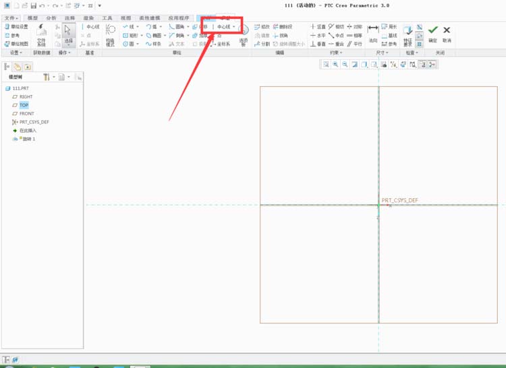This screenshot has height=368, width=506.
Task: Confirm sketch with 确定 checkmark
Action: (x=432, y=34)
